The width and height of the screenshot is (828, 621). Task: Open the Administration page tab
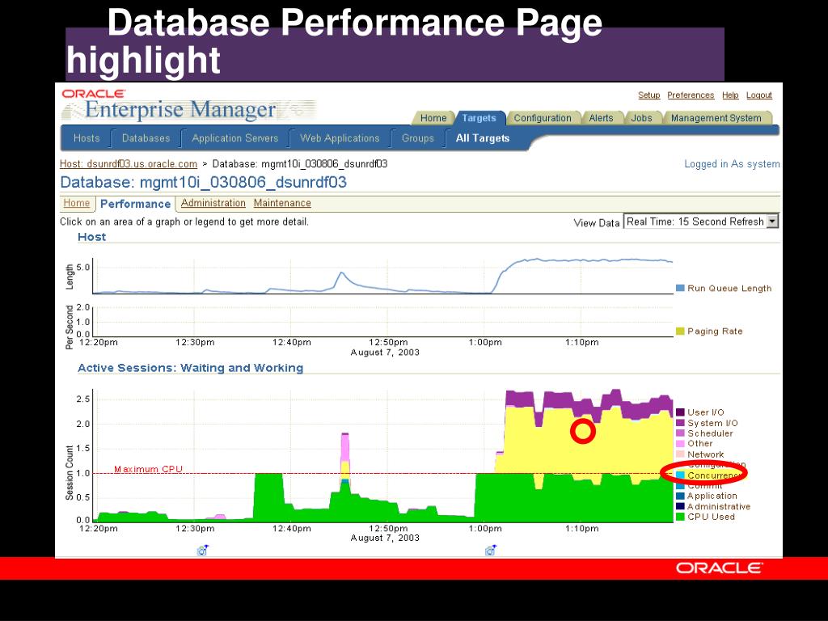[x=213, y=203]
